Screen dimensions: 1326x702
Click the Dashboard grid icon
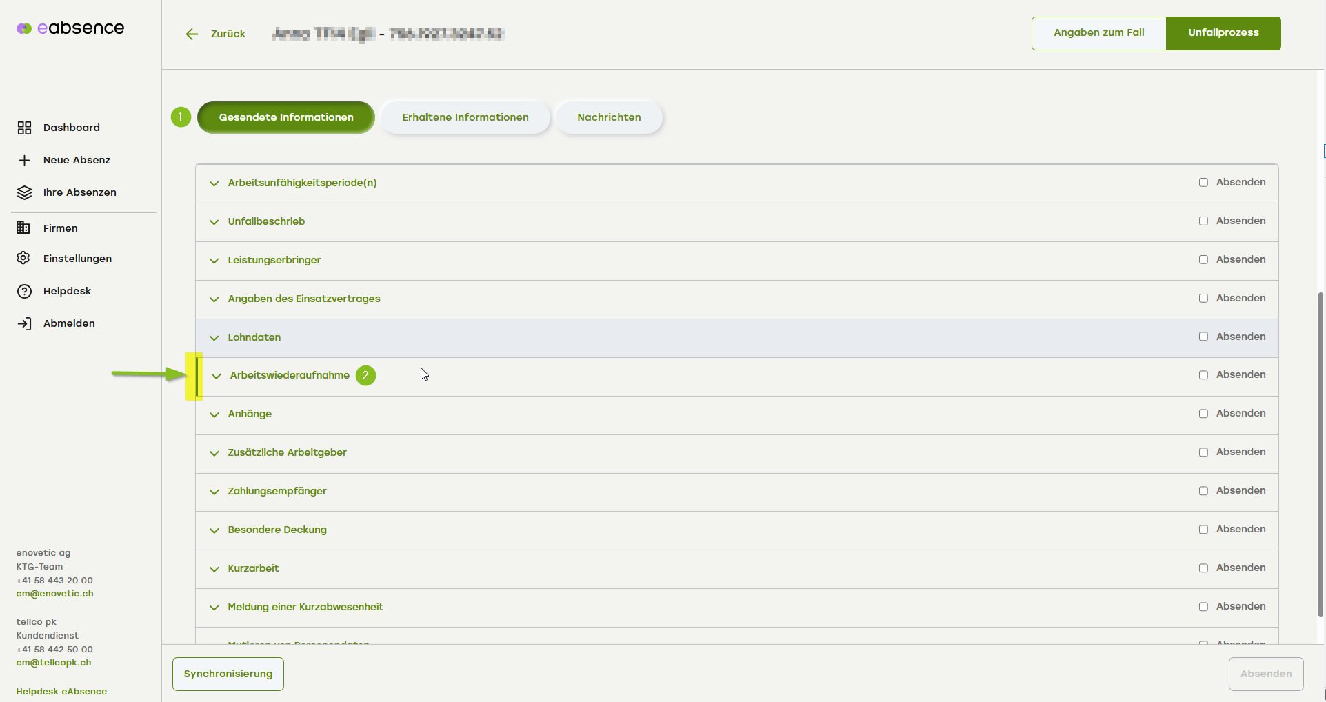click(x=24, y=128)
